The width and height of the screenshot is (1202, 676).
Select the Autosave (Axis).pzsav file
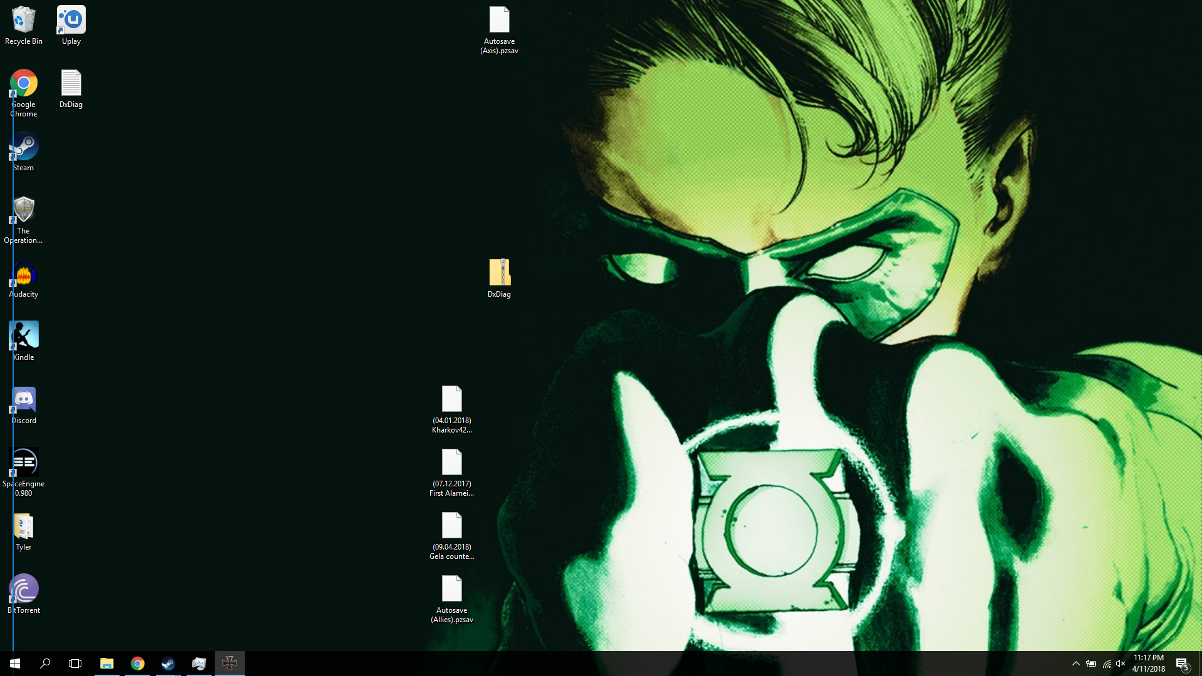pos(500,31)
